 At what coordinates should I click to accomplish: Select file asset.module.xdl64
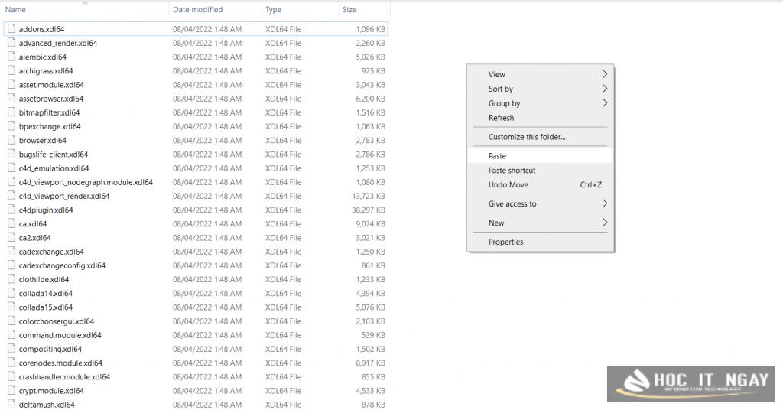click(51, 85)
